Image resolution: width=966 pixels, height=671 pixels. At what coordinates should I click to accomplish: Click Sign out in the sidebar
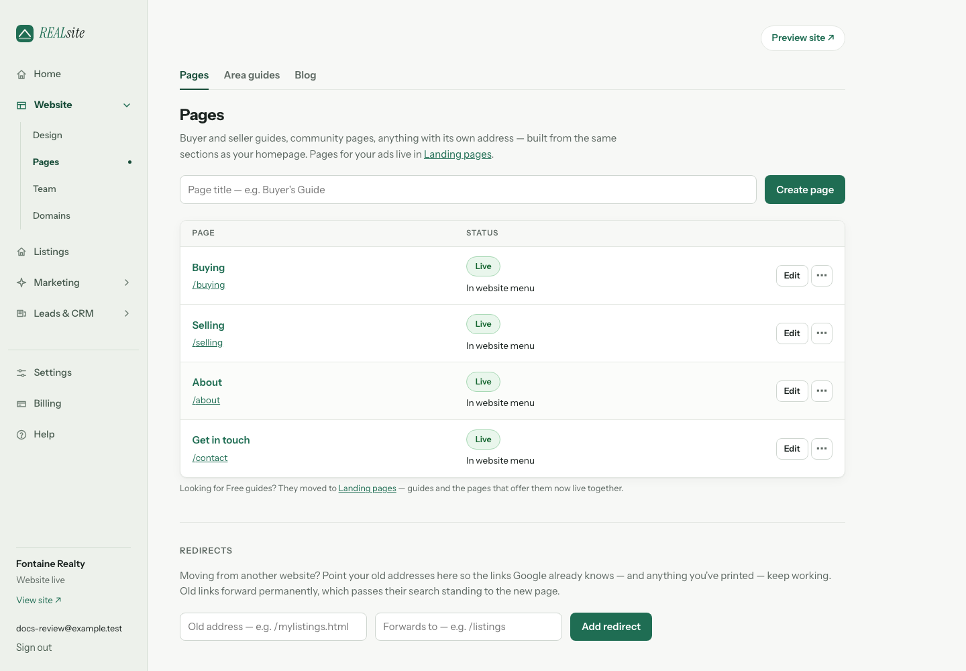34,648
